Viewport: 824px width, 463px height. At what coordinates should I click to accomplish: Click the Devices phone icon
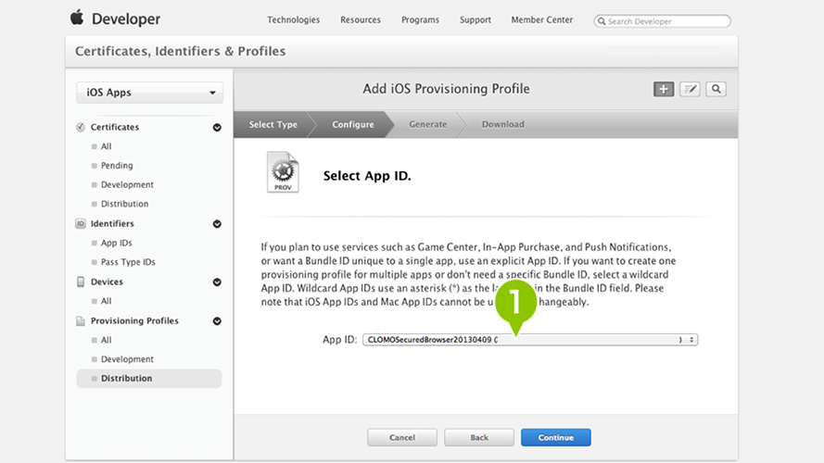81,282
